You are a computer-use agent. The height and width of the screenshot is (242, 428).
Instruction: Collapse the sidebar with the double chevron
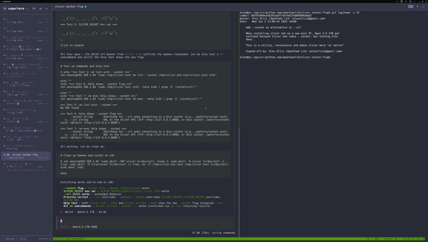(46, 9)
